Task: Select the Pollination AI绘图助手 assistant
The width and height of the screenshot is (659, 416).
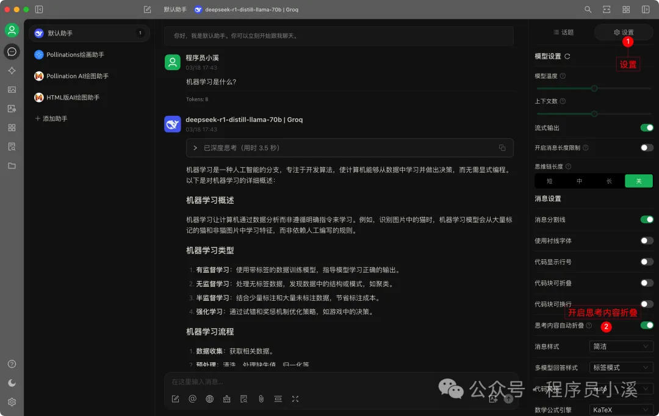Action: coord(89,76)
